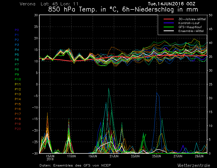Screen dimensions: 217x168
Task: Click the "25JUN" date axis label
Action: coord(156,156)
